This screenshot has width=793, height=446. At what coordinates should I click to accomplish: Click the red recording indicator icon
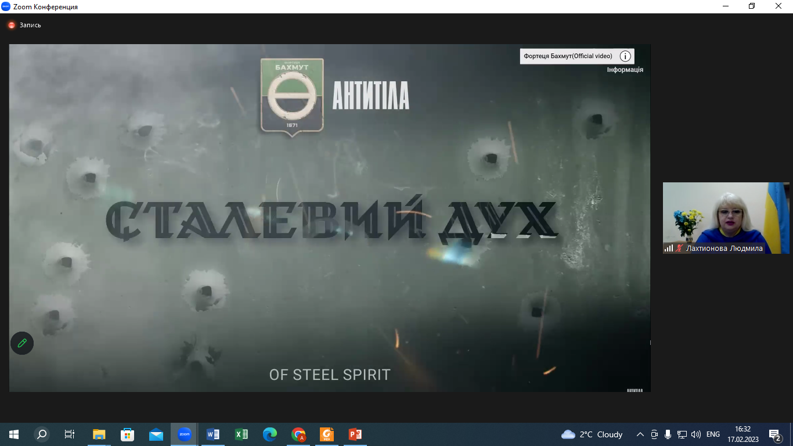[x=11, y=25]
